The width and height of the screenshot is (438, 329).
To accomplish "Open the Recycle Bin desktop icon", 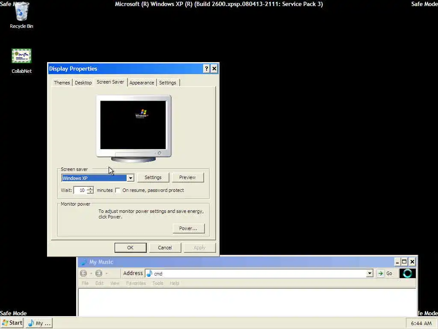I will tap(21, 15).
